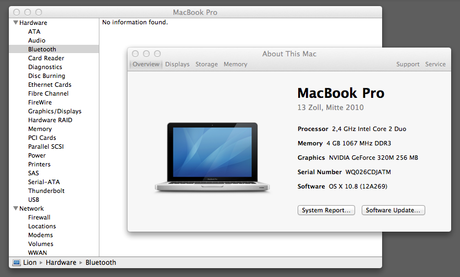The image size is (460, 277).
Task: Click Lion in the path bar
Action: point(30,262)
